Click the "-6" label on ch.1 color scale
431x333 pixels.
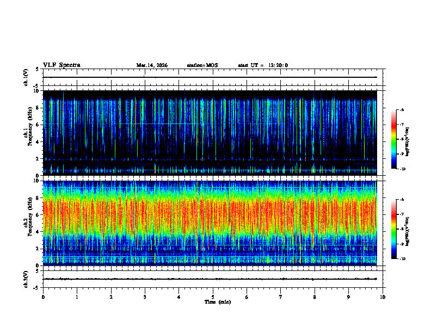coord(402,109)
